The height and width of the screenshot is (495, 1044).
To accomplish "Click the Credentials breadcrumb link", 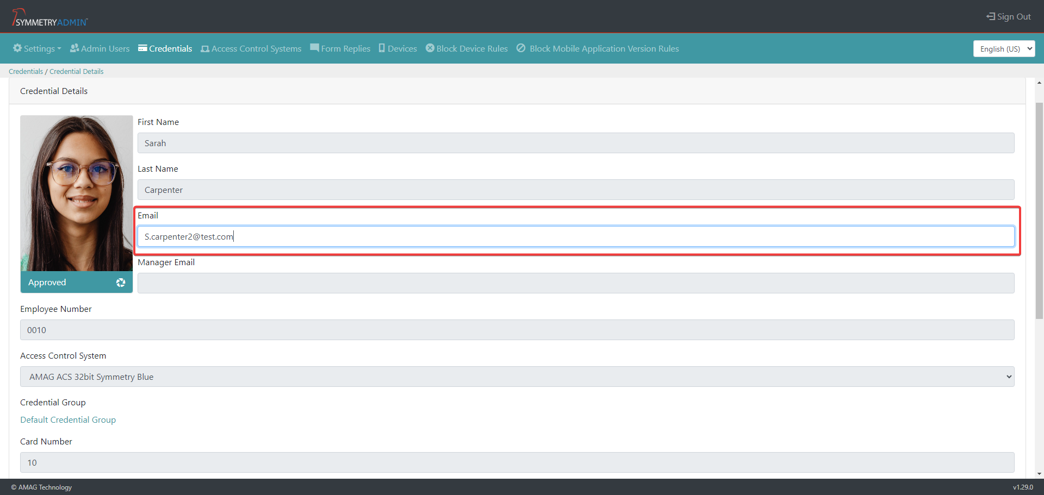I will tap(26, 71).
